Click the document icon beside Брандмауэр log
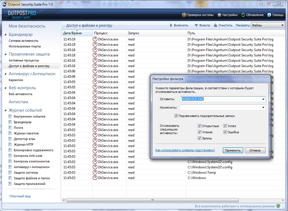 coord(10,122)
